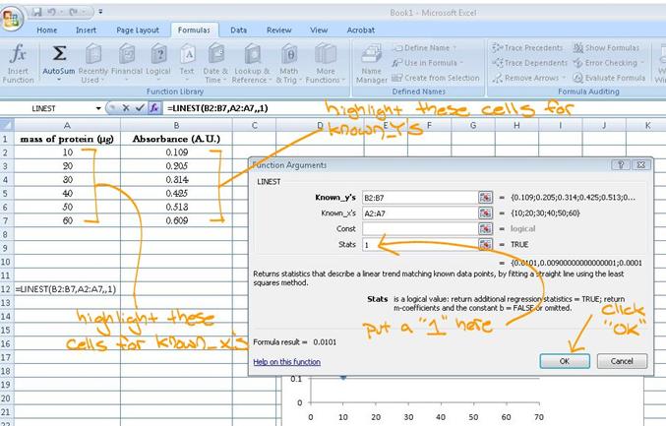Open the Logical functions icon
Viewport: 666px width, 426px height.
(x=158, y=54)
